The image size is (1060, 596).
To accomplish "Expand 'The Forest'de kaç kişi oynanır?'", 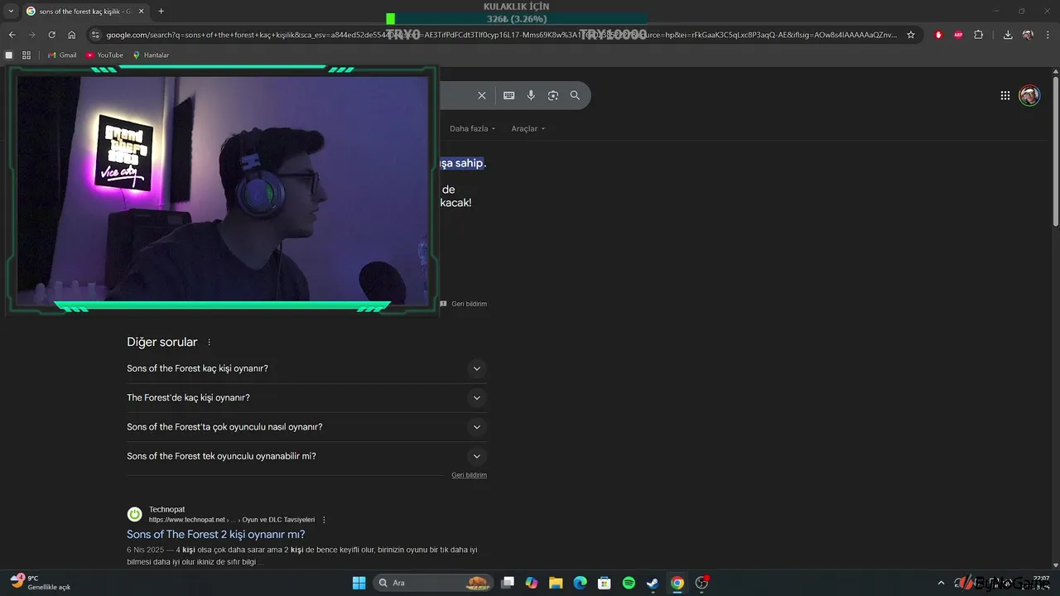I will 306,397.
